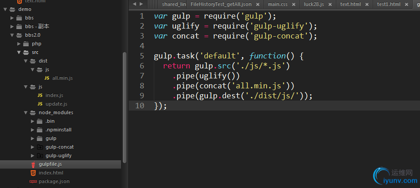Viewport: 420px width, 188px height.
Task: Click the HTML5 icon beside index.html
Action: click(x=33, y=173)
